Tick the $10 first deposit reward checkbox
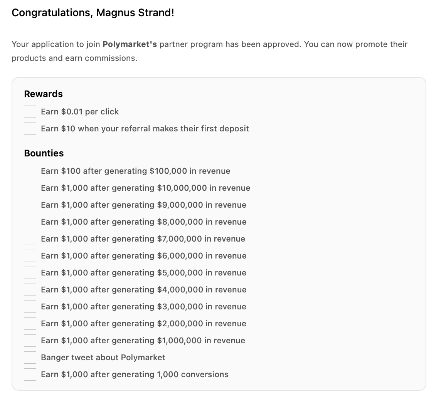 30,129
